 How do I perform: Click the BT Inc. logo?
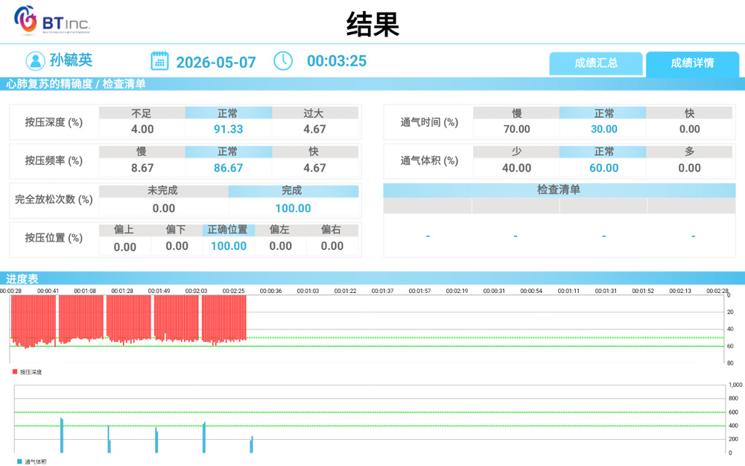[x=52, y=21]
